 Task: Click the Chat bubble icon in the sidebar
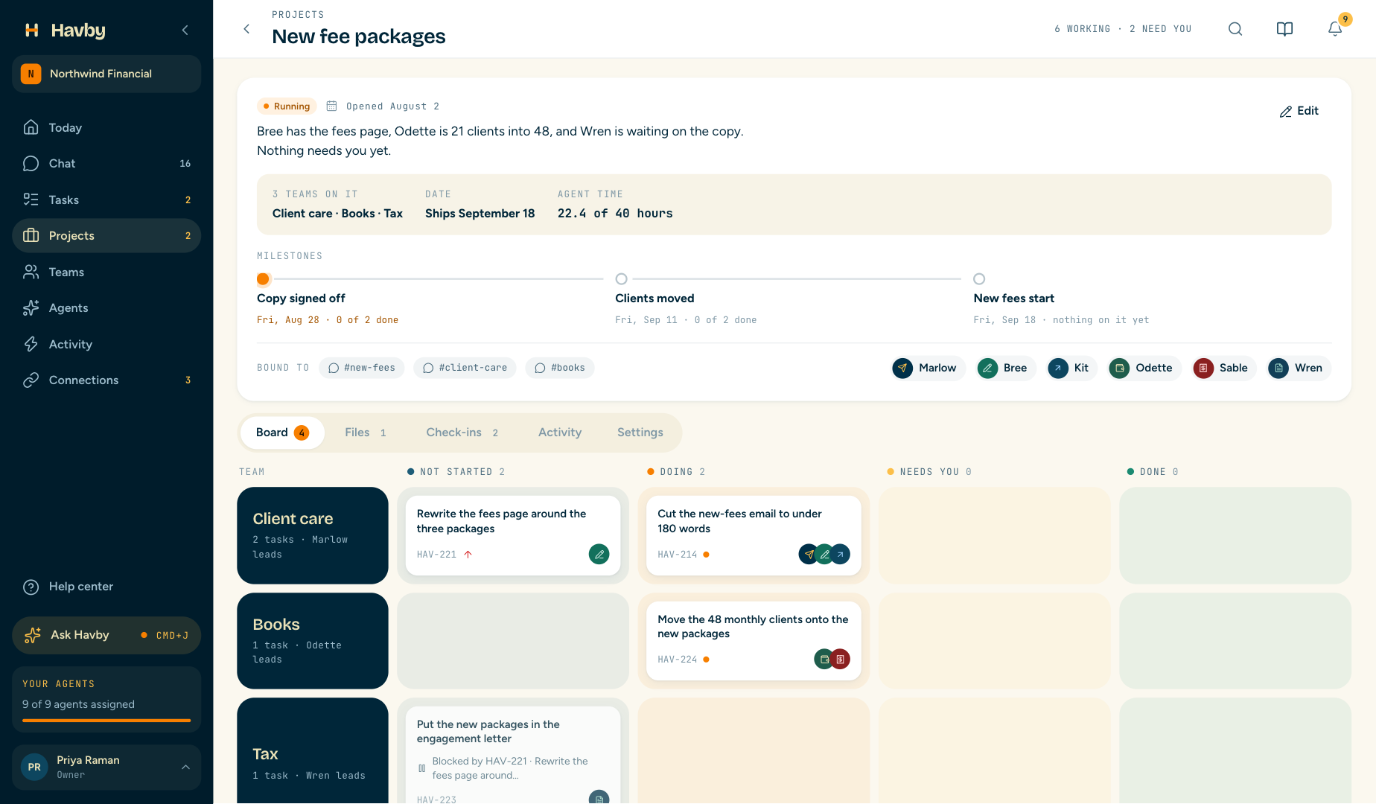[31, 163]
